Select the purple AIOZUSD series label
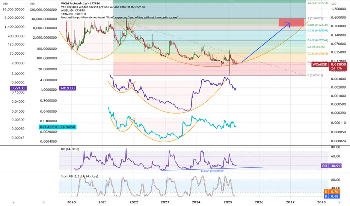The image size is (350, 206). [x=68, y=88]
